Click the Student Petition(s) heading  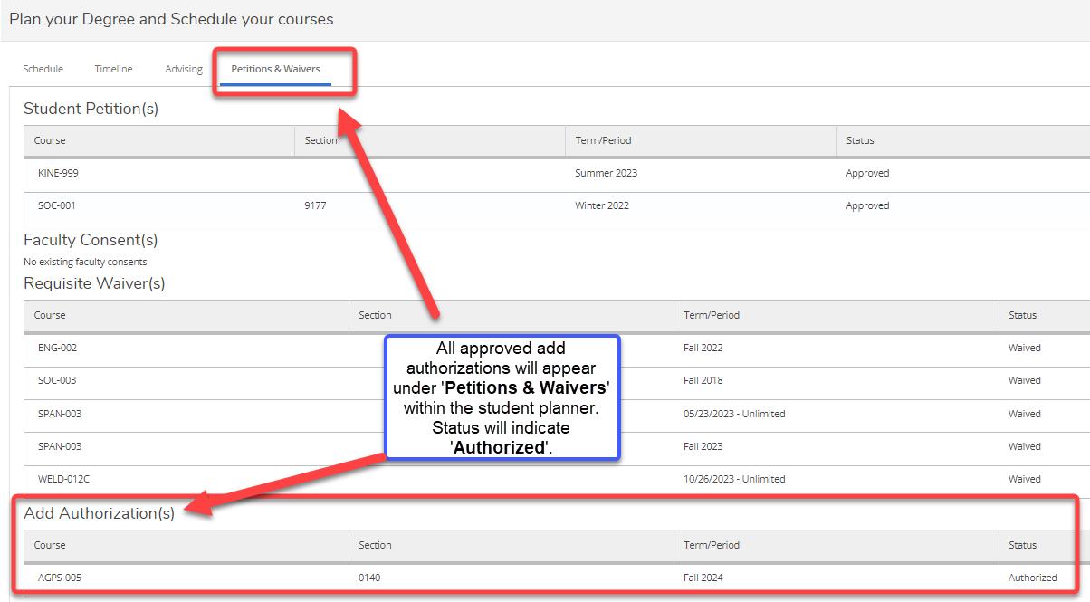[91, 109]
